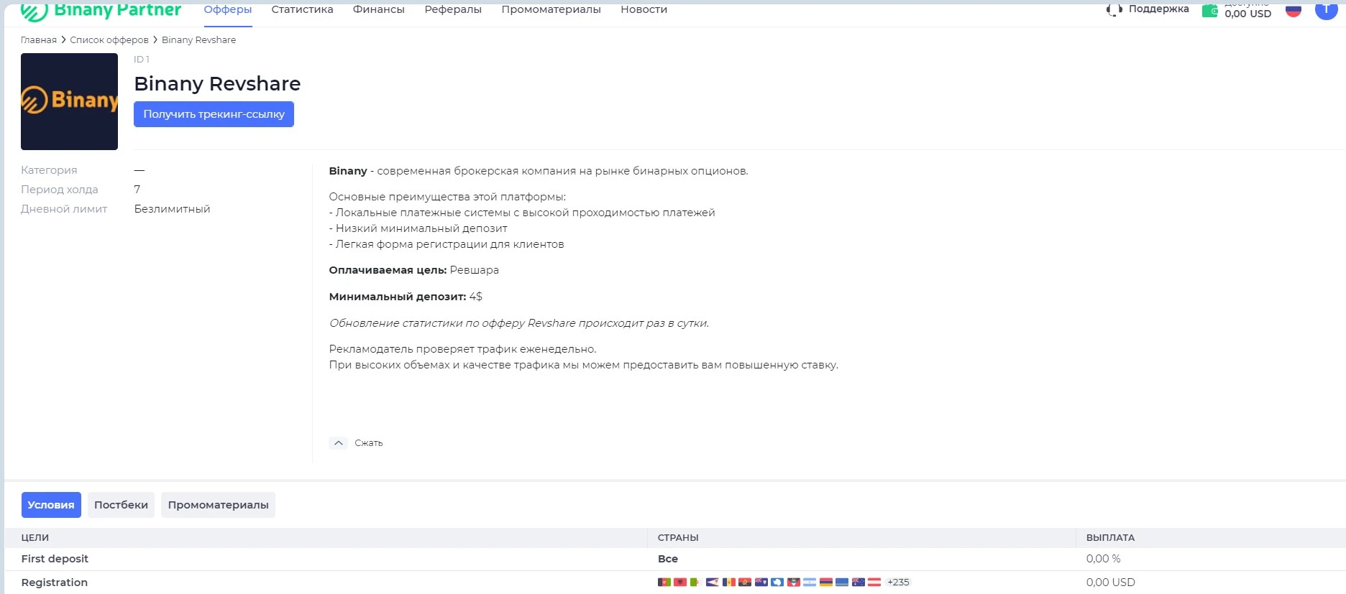Go to the Новости page
Screen dimensions: 1346x594
(644, 9)
